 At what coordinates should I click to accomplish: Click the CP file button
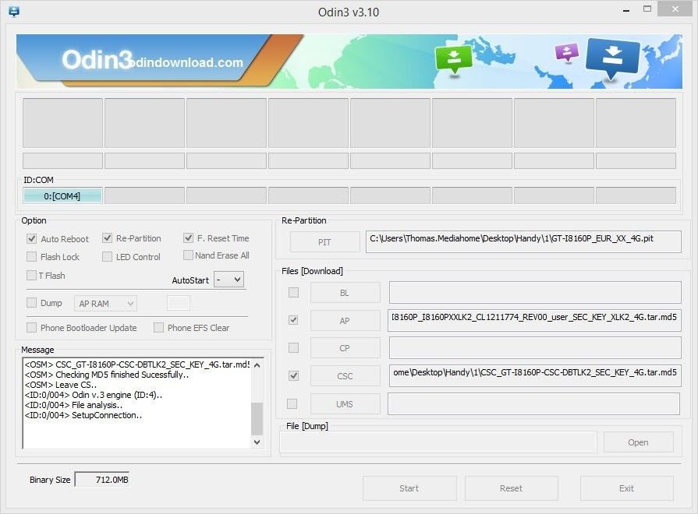(345, 348)
